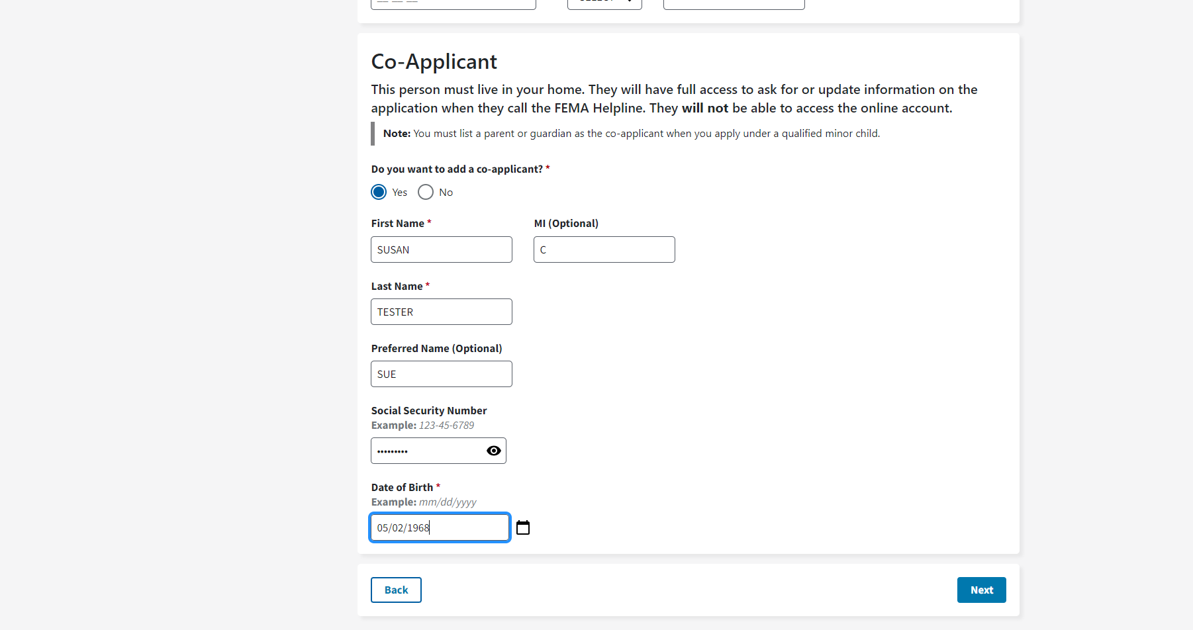Focus the masked Social Security Number input
Viewport: 1193px width, 630px height.
coord(427,451)
